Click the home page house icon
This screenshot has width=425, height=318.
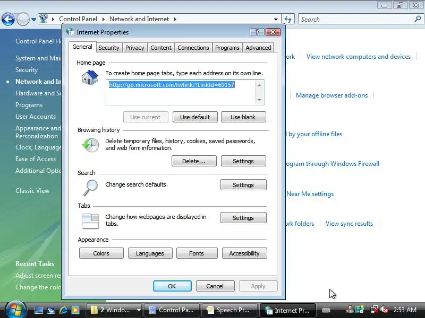pyautogui.click(x=90, y=77)
